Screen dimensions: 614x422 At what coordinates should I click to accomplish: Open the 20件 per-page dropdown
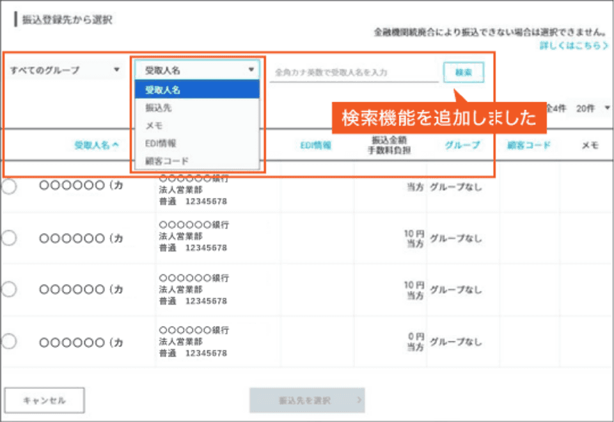pyautogui.click(x=592, y=109)
